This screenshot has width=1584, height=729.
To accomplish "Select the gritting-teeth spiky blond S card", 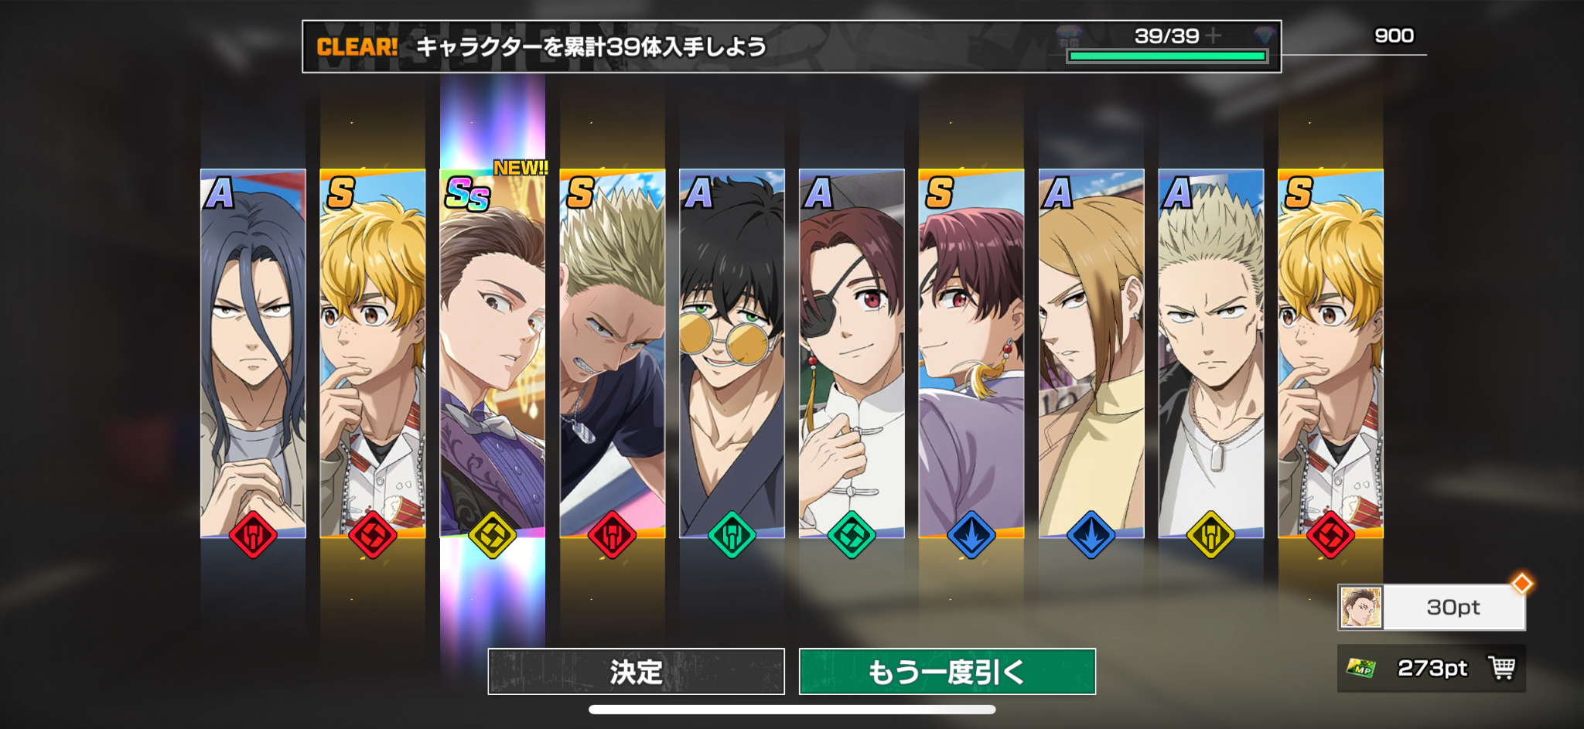I will (x=613, y=353).
